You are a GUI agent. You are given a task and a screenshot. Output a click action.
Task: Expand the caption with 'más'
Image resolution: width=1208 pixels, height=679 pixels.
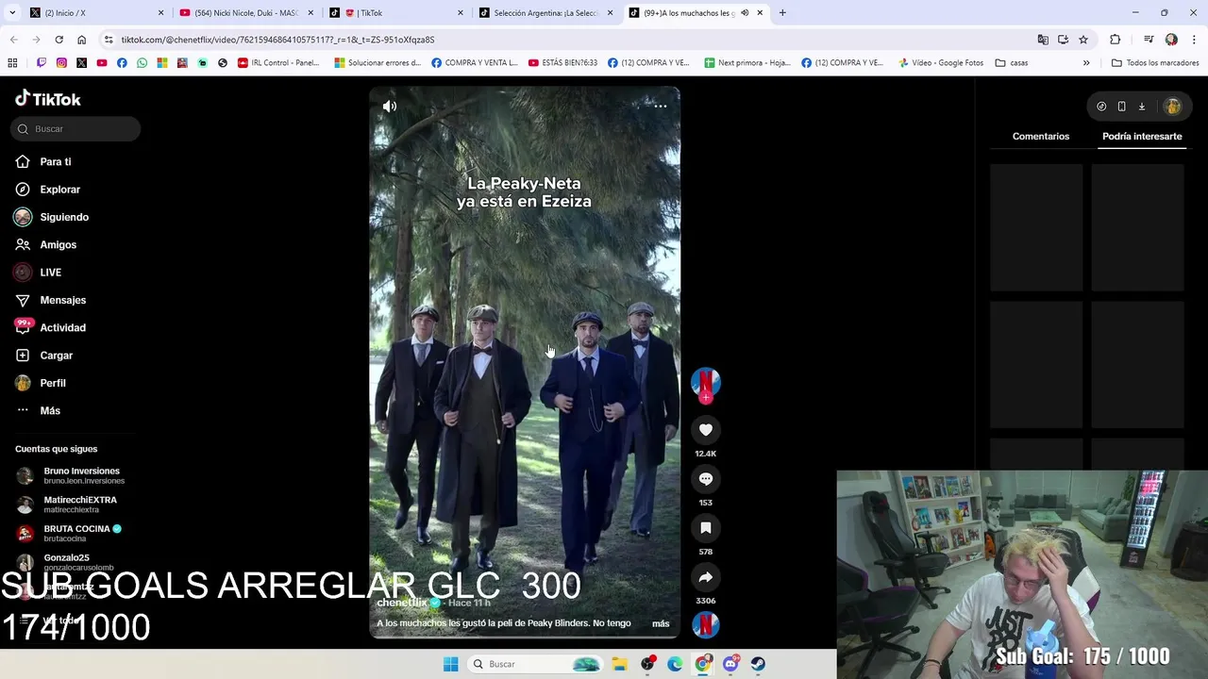pyautogui.click(x=661, y=623)
